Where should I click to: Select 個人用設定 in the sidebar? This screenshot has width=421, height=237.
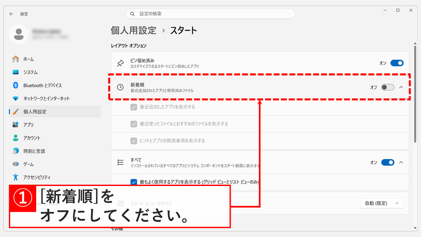click(x=55, y=112)
